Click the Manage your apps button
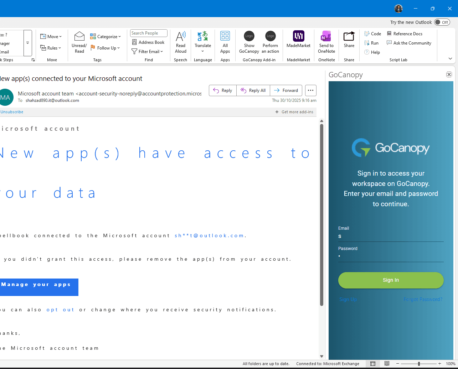458x369 pixels. pos(39,287)
